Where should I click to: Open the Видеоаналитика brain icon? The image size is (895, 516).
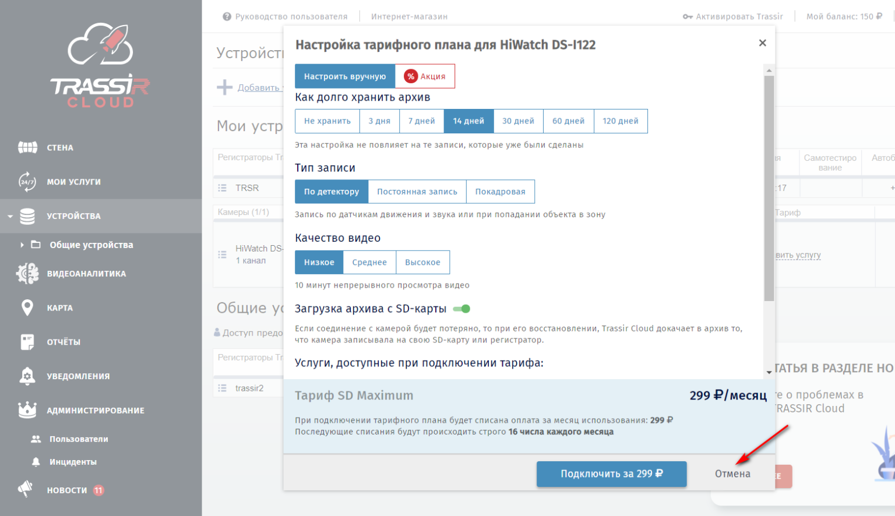[x=27, y=273]
